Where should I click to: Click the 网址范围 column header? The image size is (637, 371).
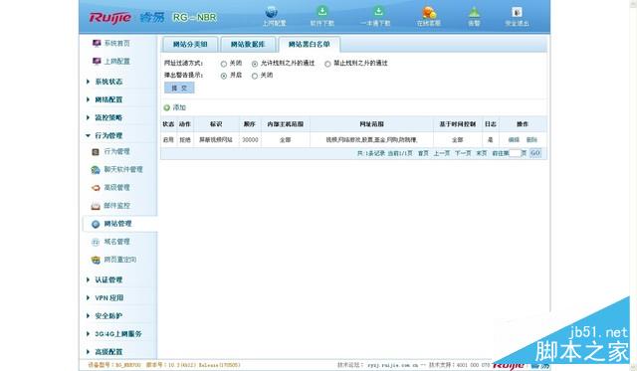click(371, 124)
